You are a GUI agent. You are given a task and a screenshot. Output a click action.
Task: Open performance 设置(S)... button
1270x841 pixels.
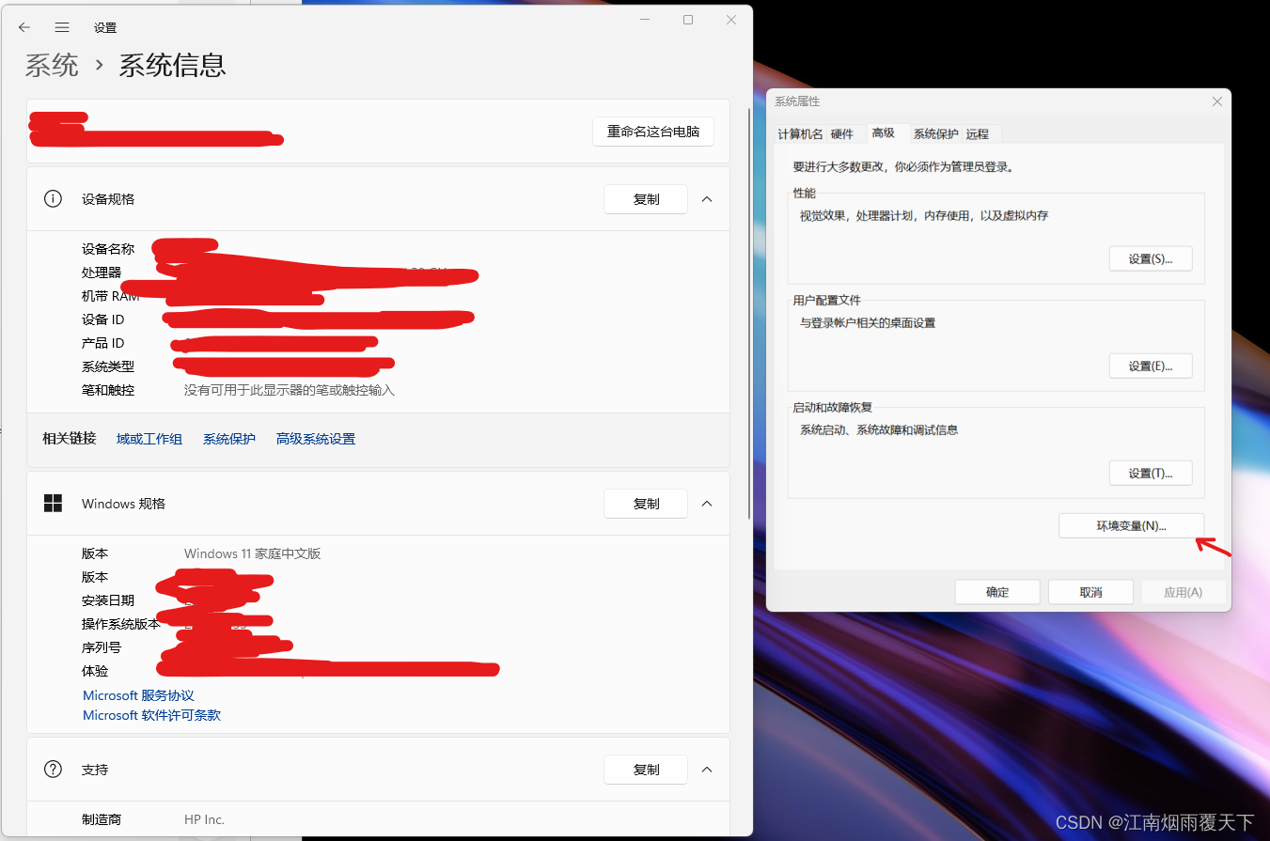pos(1151,258)
